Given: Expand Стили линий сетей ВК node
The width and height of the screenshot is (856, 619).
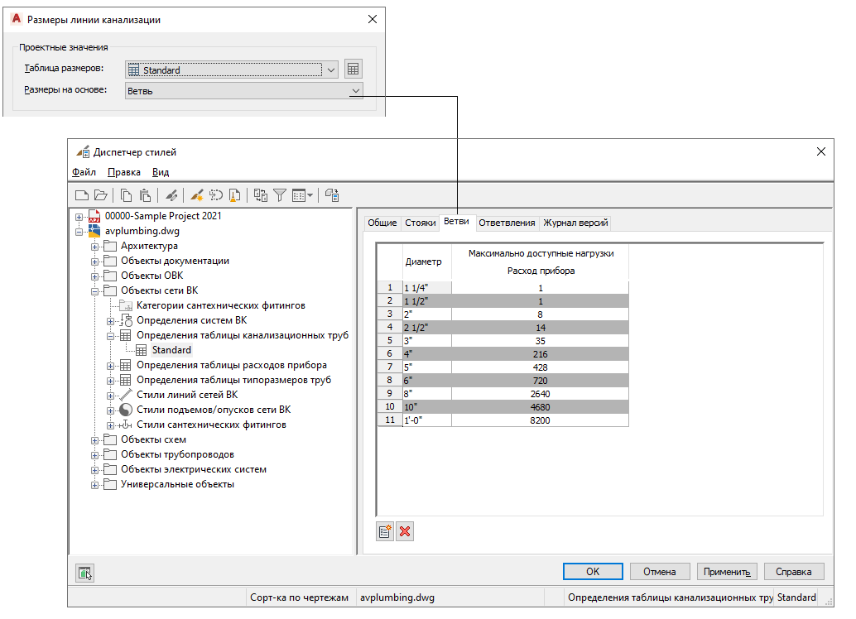Looking at the screenshot, I should (x=111, y=396).
